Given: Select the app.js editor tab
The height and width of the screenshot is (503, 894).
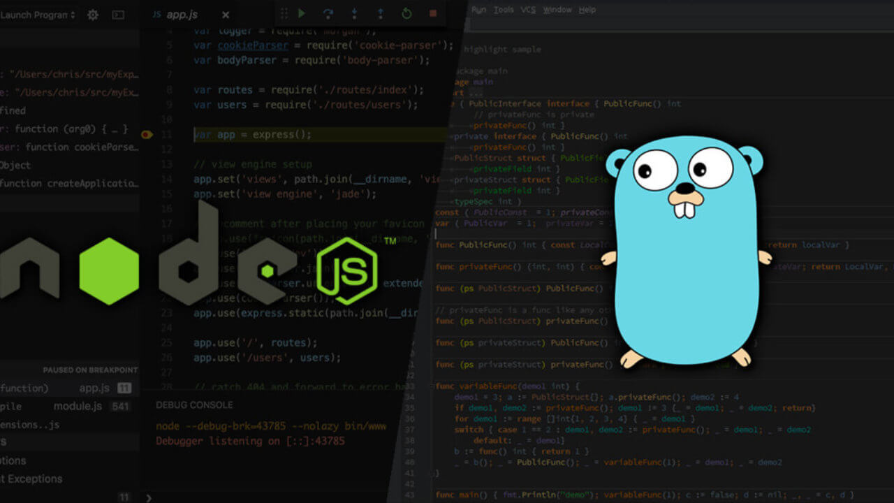Looking at the screenshot, I should [182, 15].
